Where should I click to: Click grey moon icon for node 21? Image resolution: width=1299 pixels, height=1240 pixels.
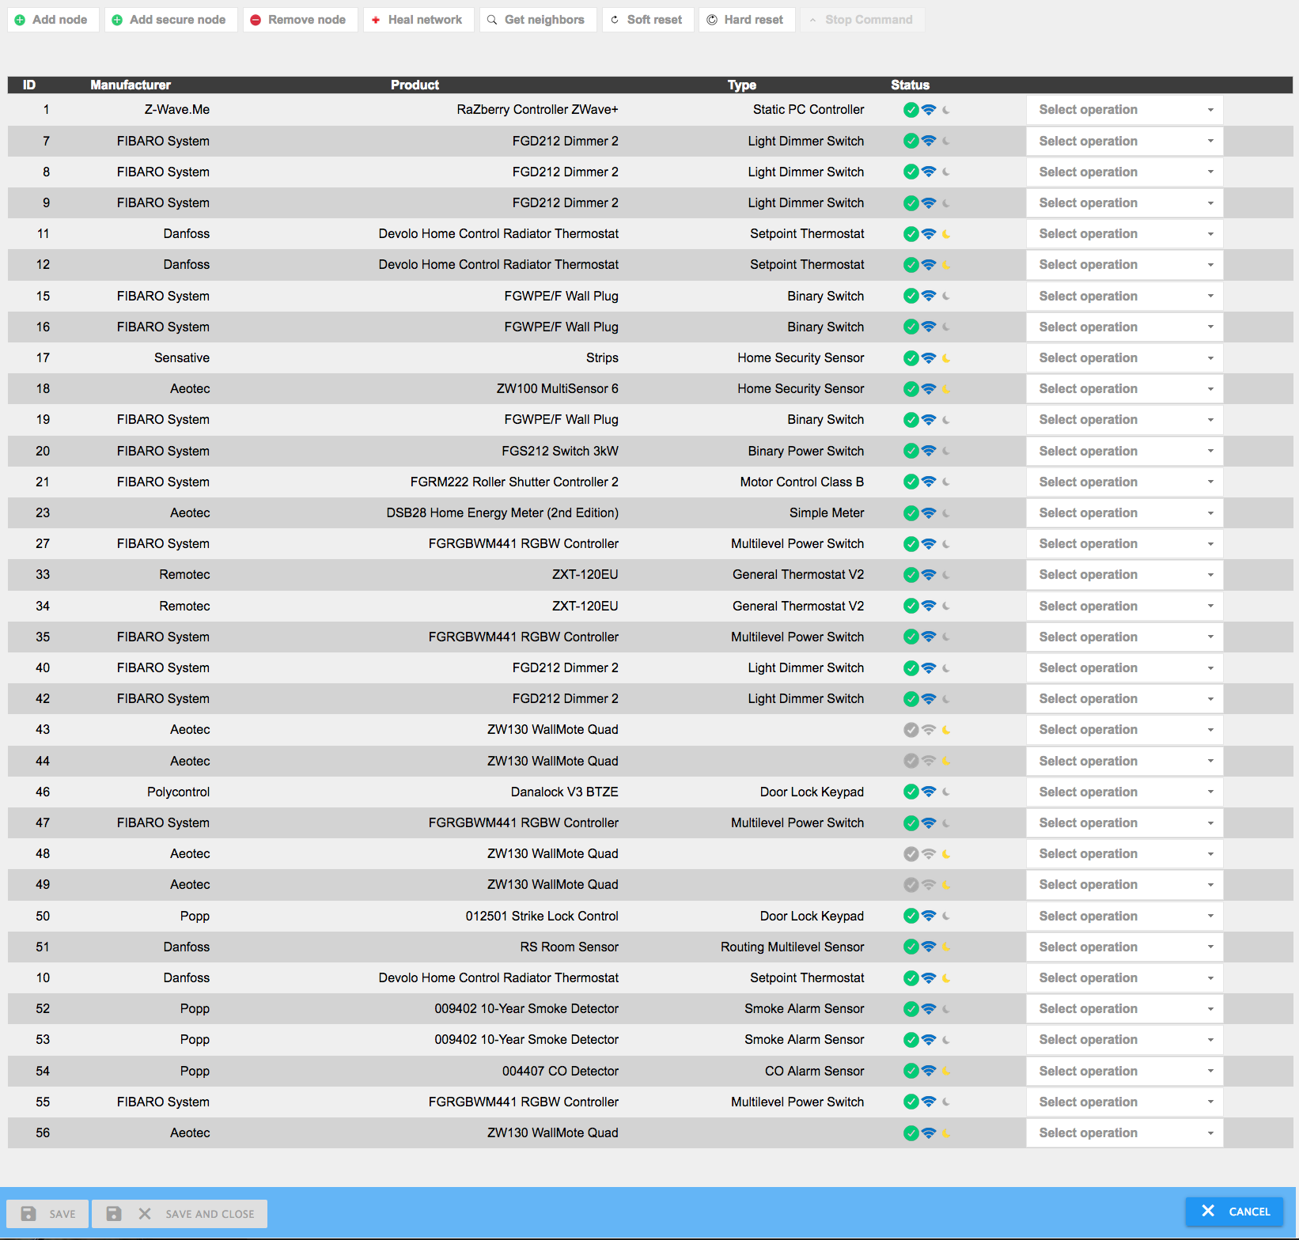tap(946, 482)
